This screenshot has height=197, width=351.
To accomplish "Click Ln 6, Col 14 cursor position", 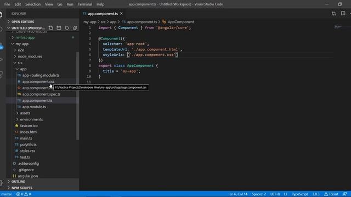I will (x=239, y=194).
